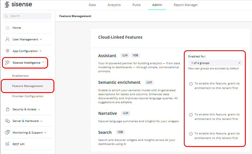Click the Assistant feature heading
252x154 pixels.
(107, 56)
